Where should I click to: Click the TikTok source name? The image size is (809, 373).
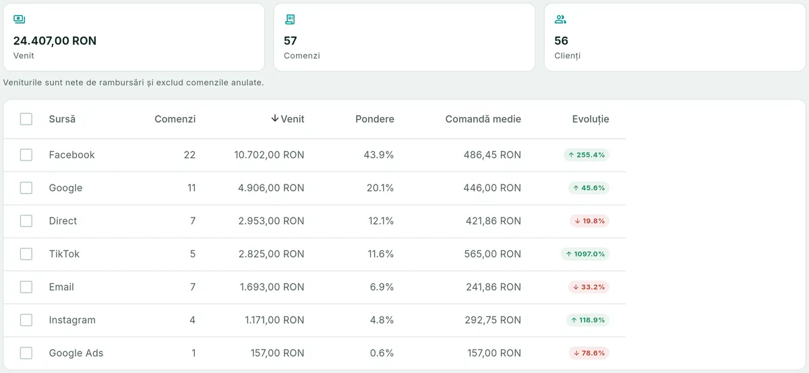(x=65, y=254)
